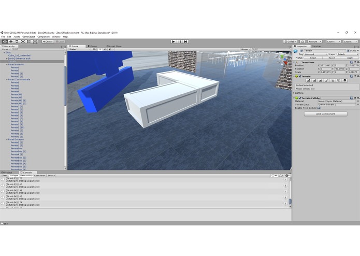Start Play mode
This screenshot has width=360, height=256.
(174, 41)
